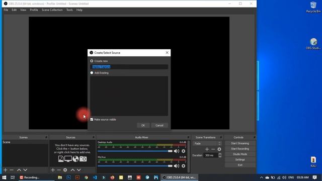
Task: Open source properties gear icon
Action: tap(65, 170)
